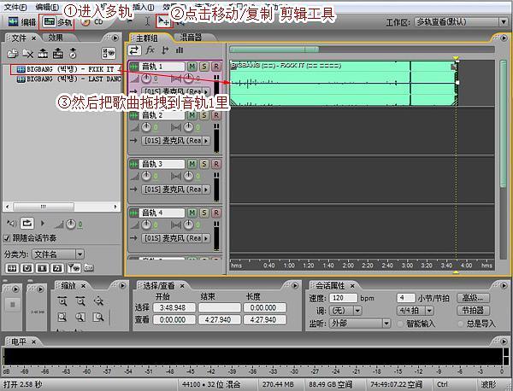Click the Zoom Out Full Both Axes icon
This screenshot has width=513, height=391.
click(x=98, y=301)
